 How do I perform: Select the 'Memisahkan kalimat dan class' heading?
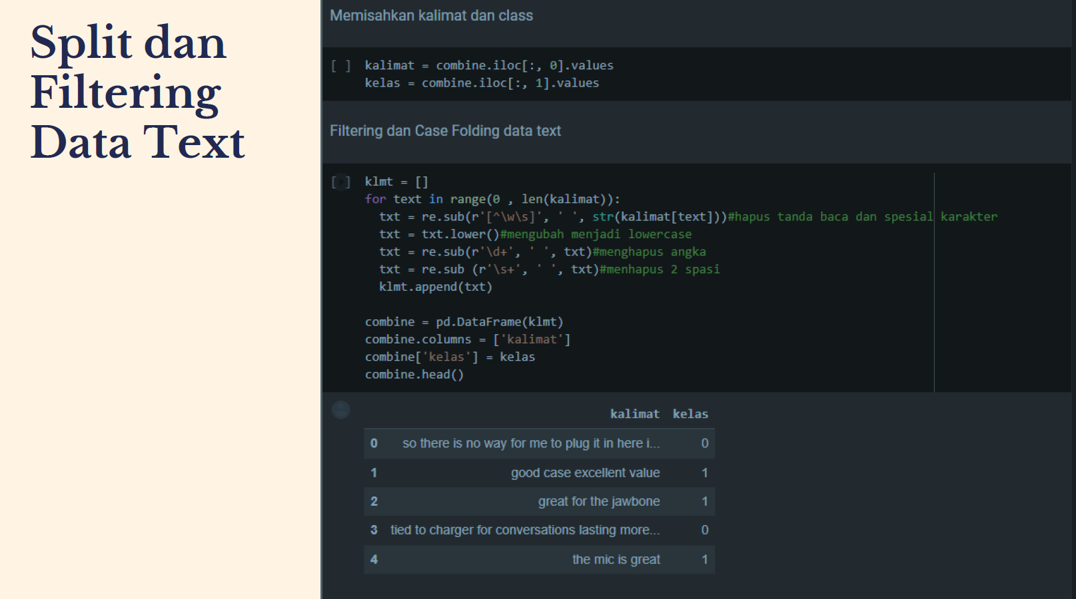[x=431, y=16]
